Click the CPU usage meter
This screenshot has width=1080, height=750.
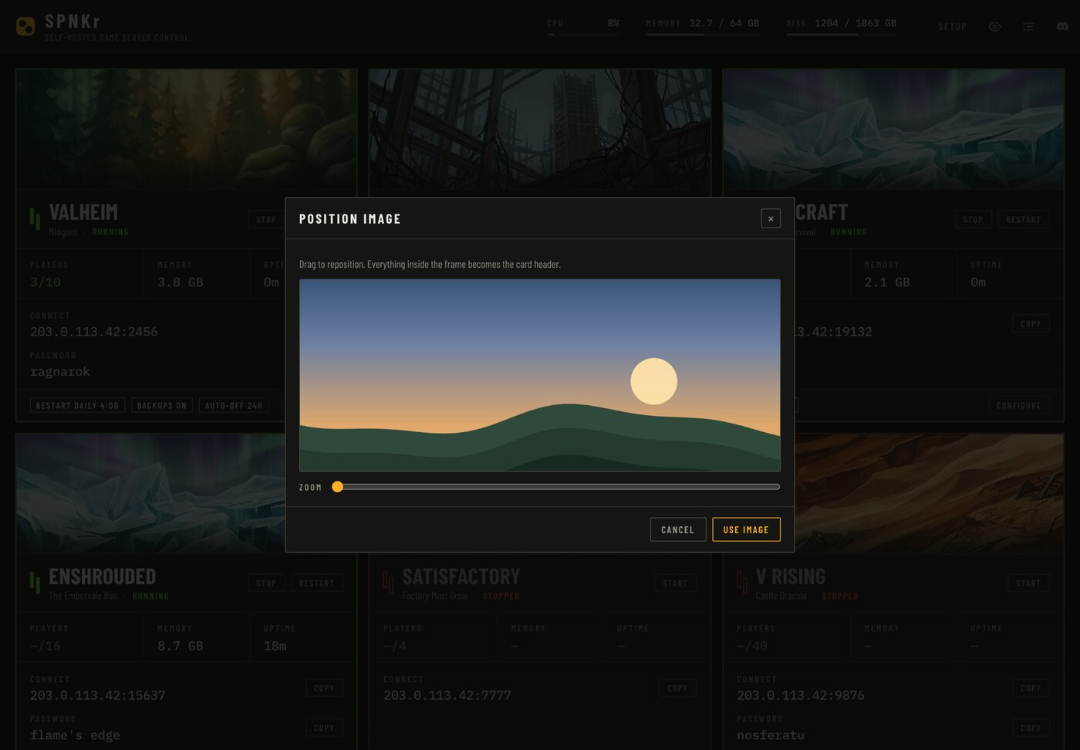[583, 25]
